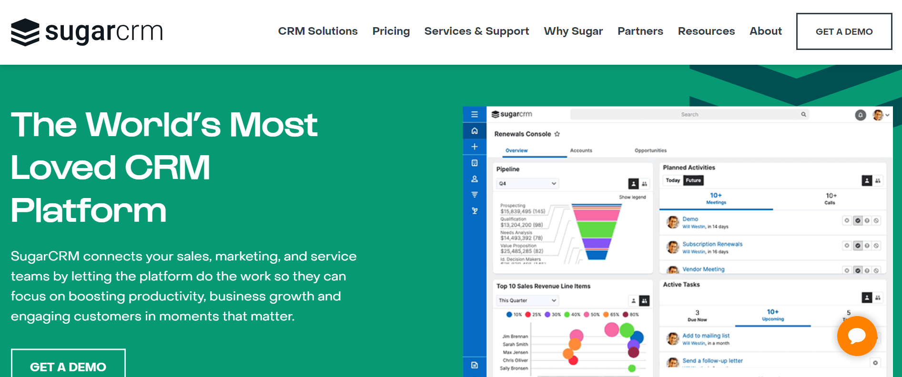Screen dimensions: 902x377
Task: Open the Send a follow-up letter task
Action: (712, 361)
